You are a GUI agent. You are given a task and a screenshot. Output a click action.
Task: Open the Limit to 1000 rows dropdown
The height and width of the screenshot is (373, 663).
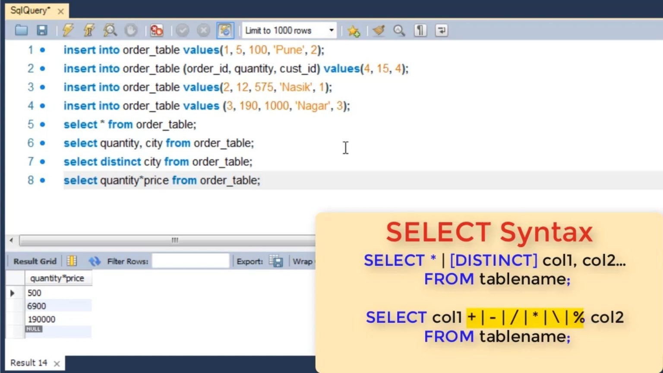tap(331, 30)
